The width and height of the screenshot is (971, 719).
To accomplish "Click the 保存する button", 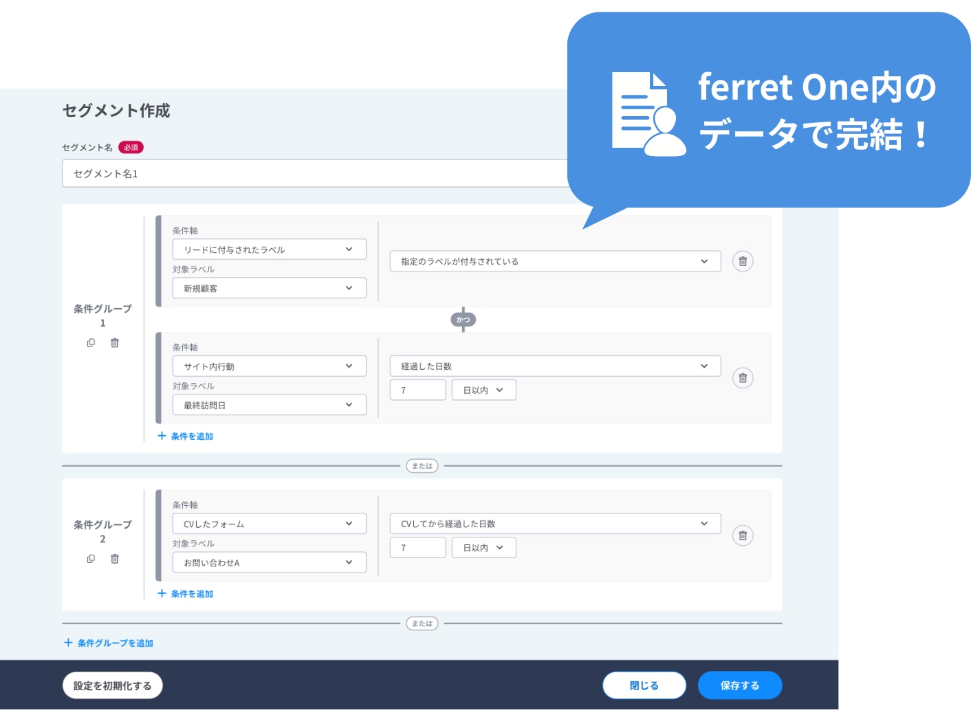I will pos(740,685).
